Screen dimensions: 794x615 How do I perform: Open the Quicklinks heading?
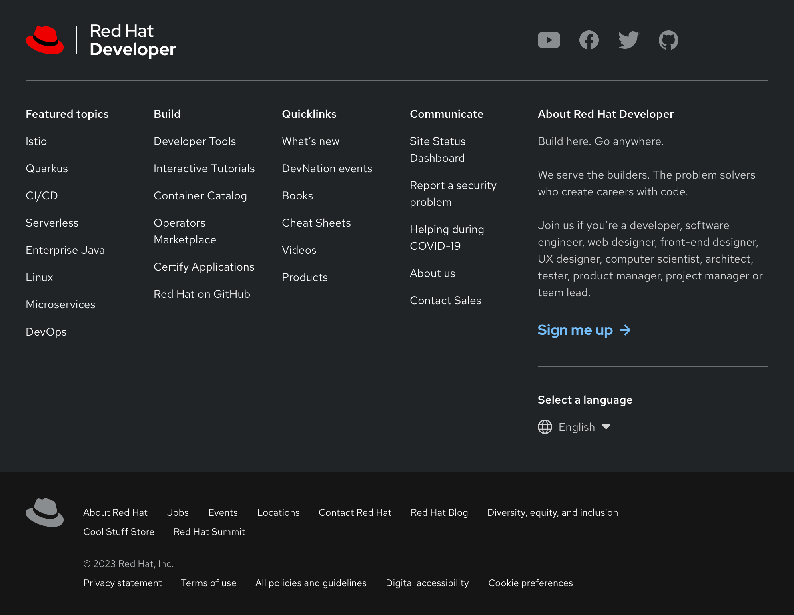[x=309, y=114]
